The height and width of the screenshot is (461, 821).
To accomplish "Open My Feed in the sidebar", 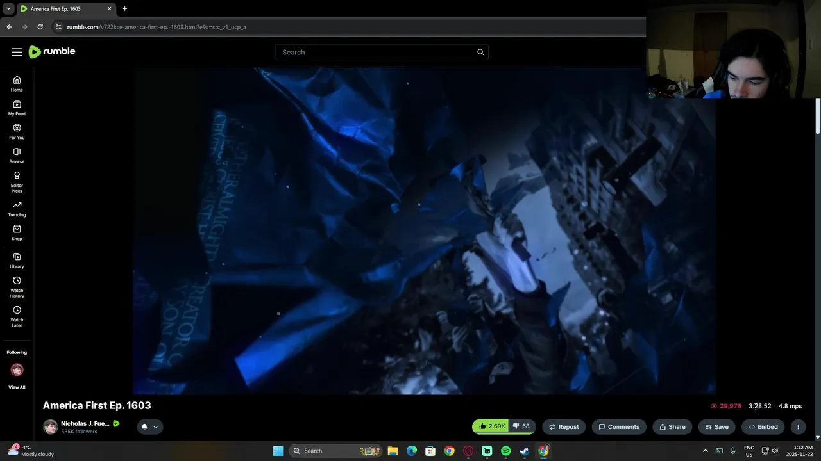I will 17,108.
